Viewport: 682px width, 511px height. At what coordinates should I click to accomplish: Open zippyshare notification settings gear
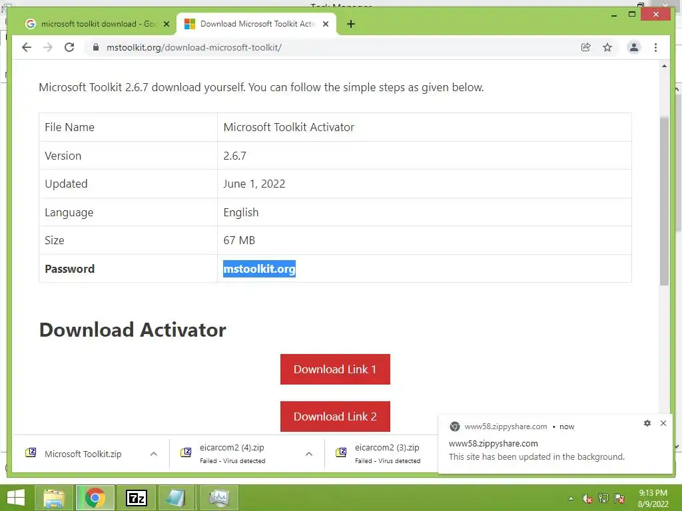[647, 423]
